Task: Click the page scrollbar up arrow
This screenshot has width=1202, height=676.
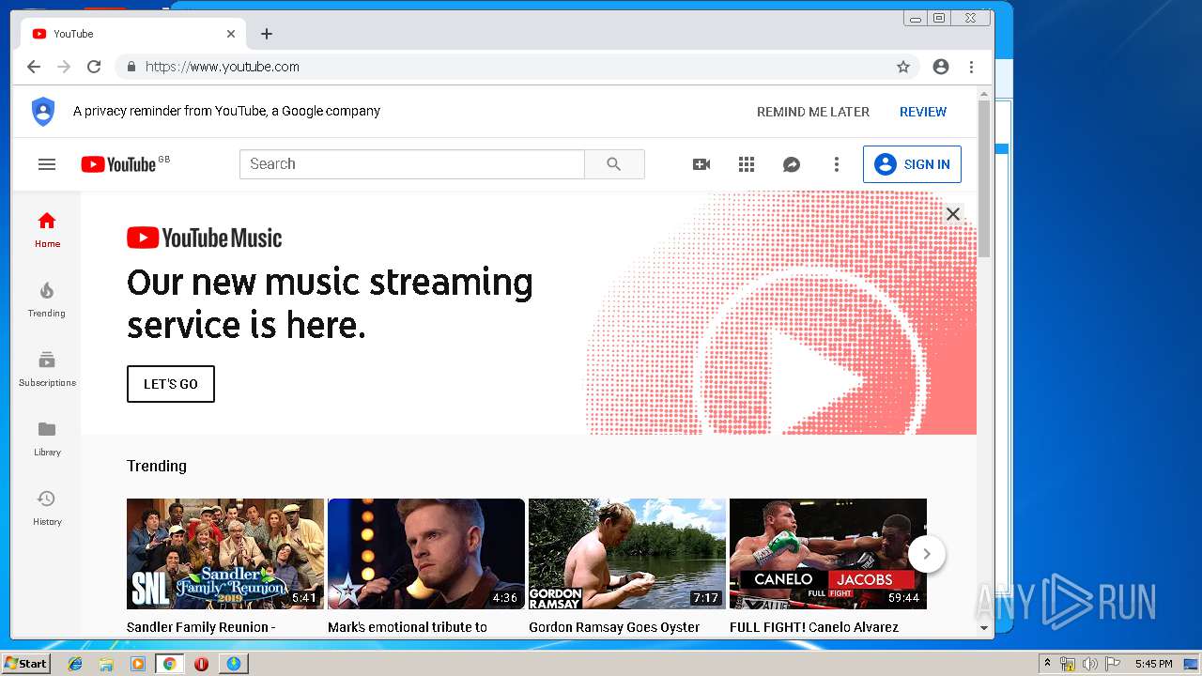Action: tap(984, 93)
